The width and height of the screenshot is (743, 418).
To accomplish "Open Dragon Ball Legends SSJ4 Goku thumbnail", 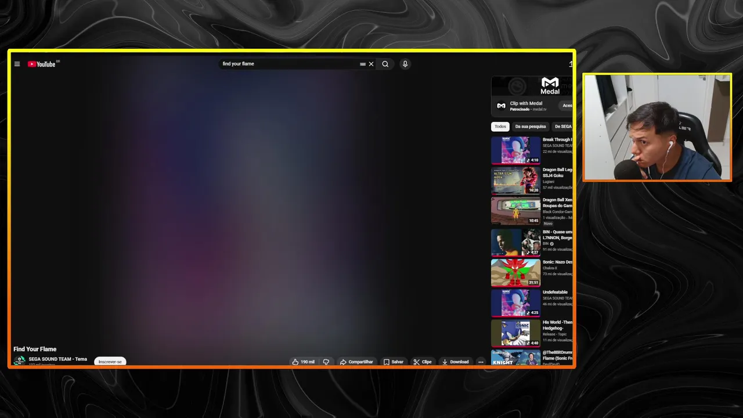I will coord(515,180).
